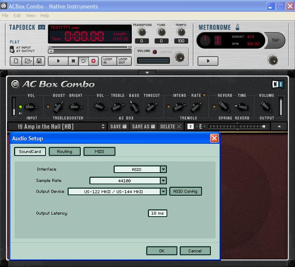295x267 pixels.
Task: Click the TEMPO value field showing 100
Action: point(181,41)
